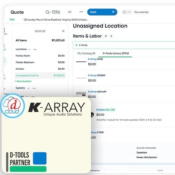Click the K-Array Azimuth product thumbnail
175x175 pixels.
point(81,94)
